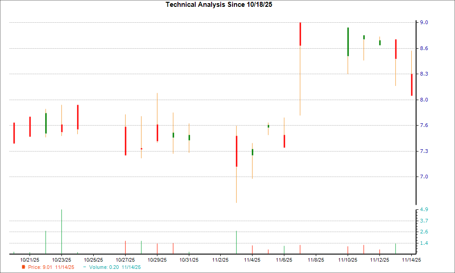Expand the price axis by clicking 9.0 label
Viewport: 455px width, 273px height.
pos(423,21)
